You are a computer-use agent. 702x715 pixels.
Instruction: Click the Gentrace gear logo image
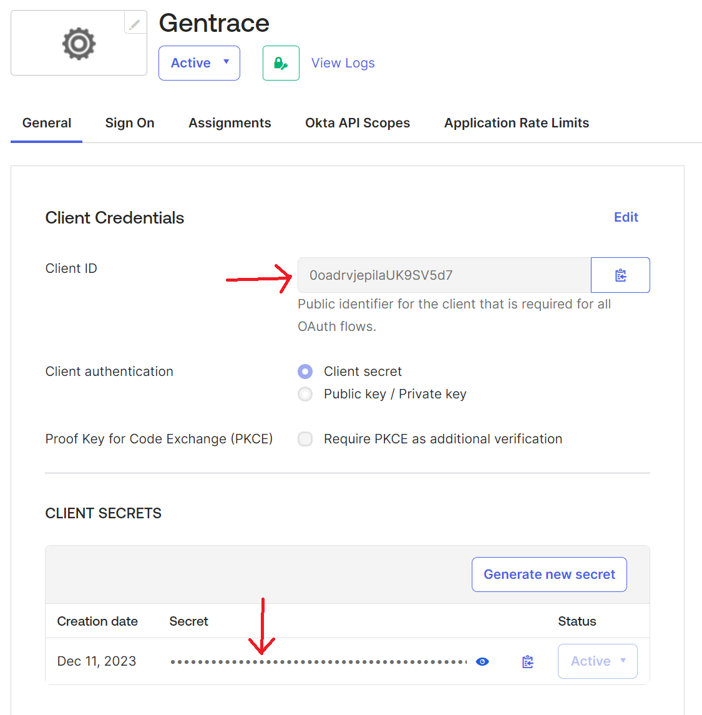78,44
